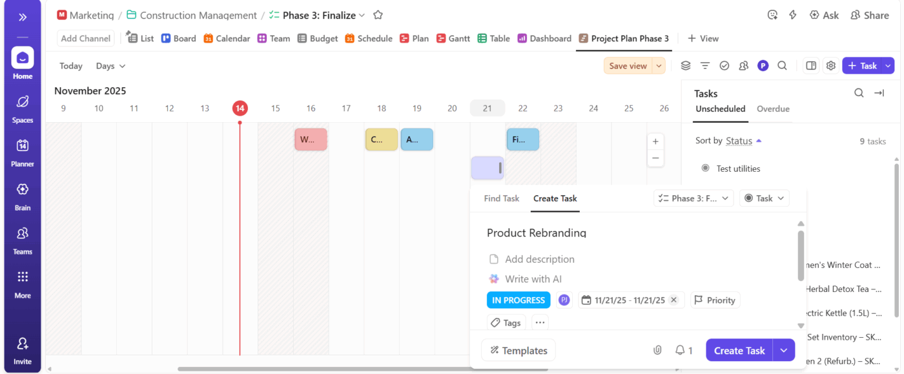Click the show closed tasks checkmark icon
Screen dimensions: 904x374
724,65
